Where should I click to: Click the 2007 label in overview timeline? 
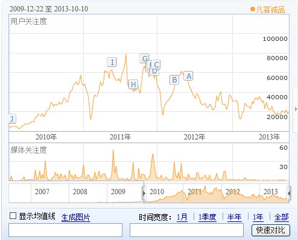(x=42, y=192)
